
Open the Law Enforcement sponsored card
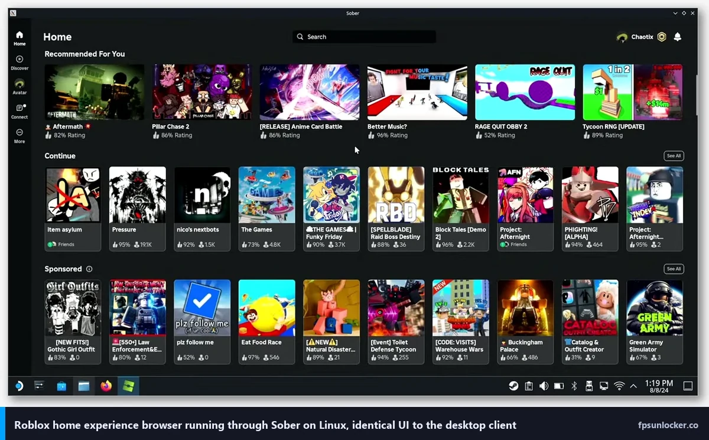(x=138, y=322)
